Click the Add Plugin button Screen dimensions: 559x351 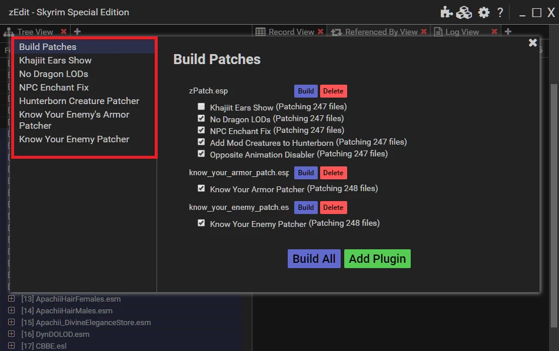tap(377, 259)
